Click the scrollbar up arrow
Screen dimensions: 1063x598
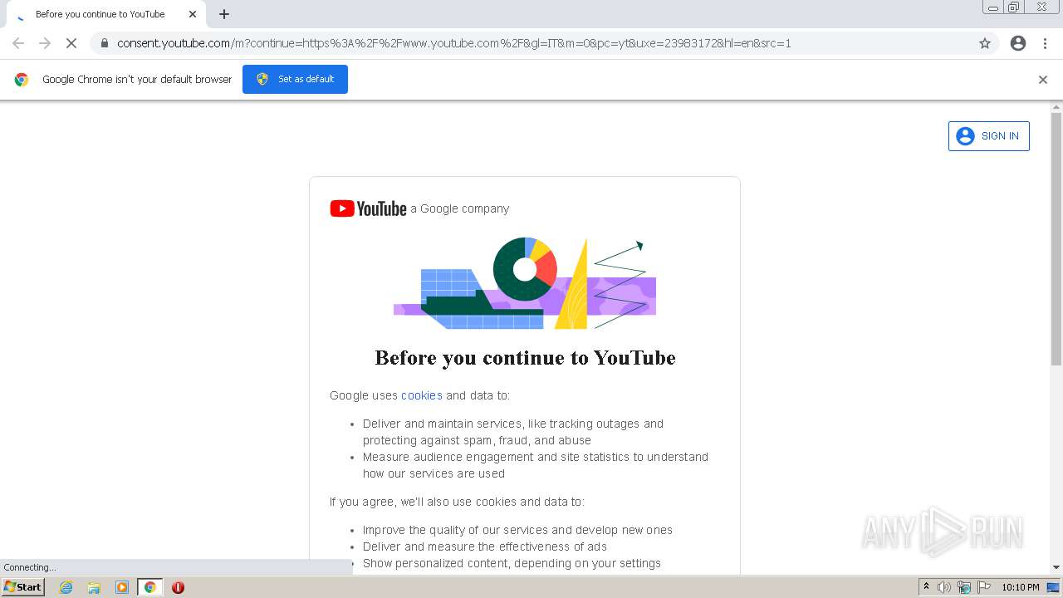1056,107
